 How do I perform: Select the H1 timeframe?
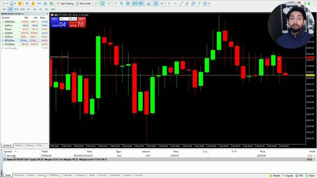coord(29,9)
